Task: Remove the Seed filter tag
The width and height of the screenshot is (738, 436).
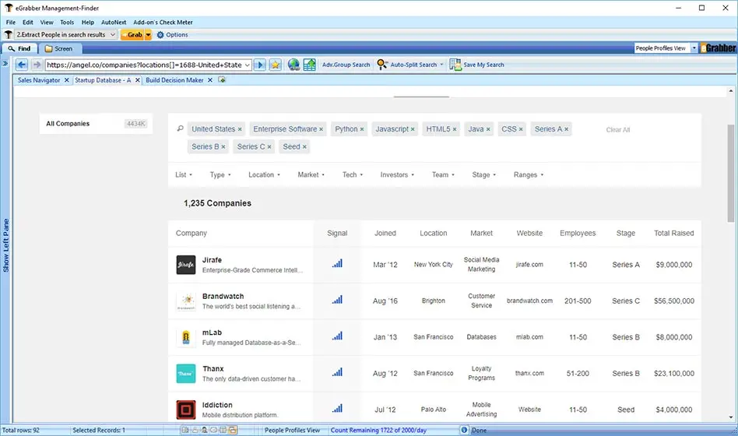Action: coord(304,147)
